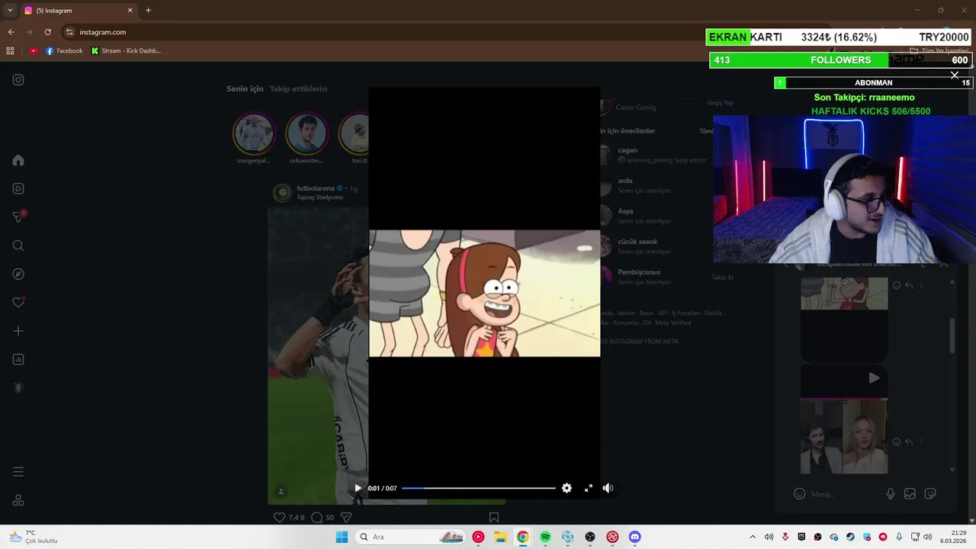Screen dimensions: 976x549
Task: Open the Search icon in the sidebar
Action: [x=18, y=246]
